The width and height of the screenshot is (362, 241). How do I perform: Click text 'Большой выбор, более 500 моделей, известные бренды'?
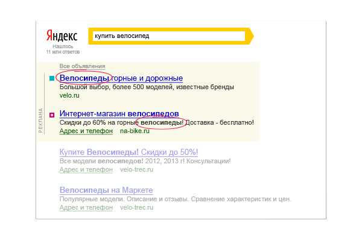pos(147,87)
